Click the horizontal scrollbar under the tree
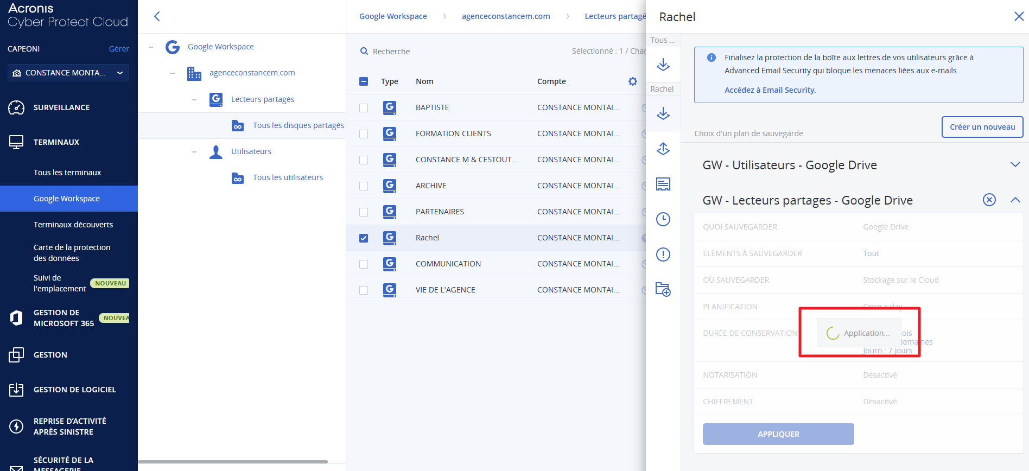The height and width of the screenshot is (471, 1029). click(x=233, y=462)
